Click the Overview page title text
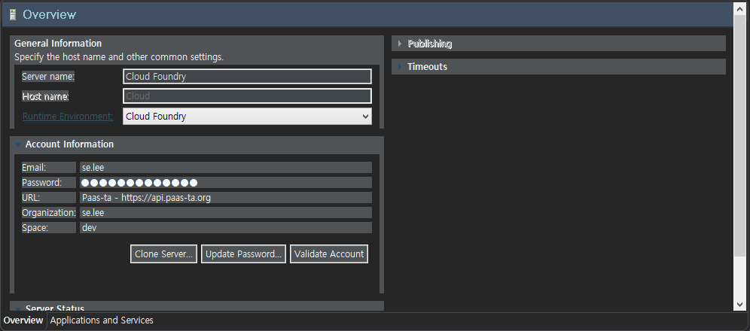This screenshot has height=331, width=750. tap(49, 14)
